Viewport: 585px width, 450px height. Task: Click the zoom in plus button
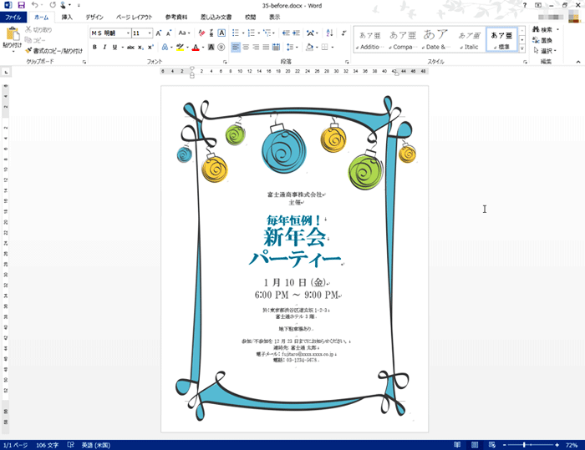[557, 445]
